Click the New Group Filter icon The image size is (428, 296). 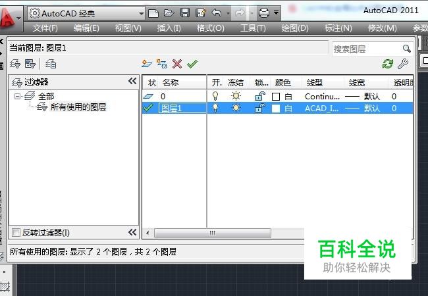(30, 64)
